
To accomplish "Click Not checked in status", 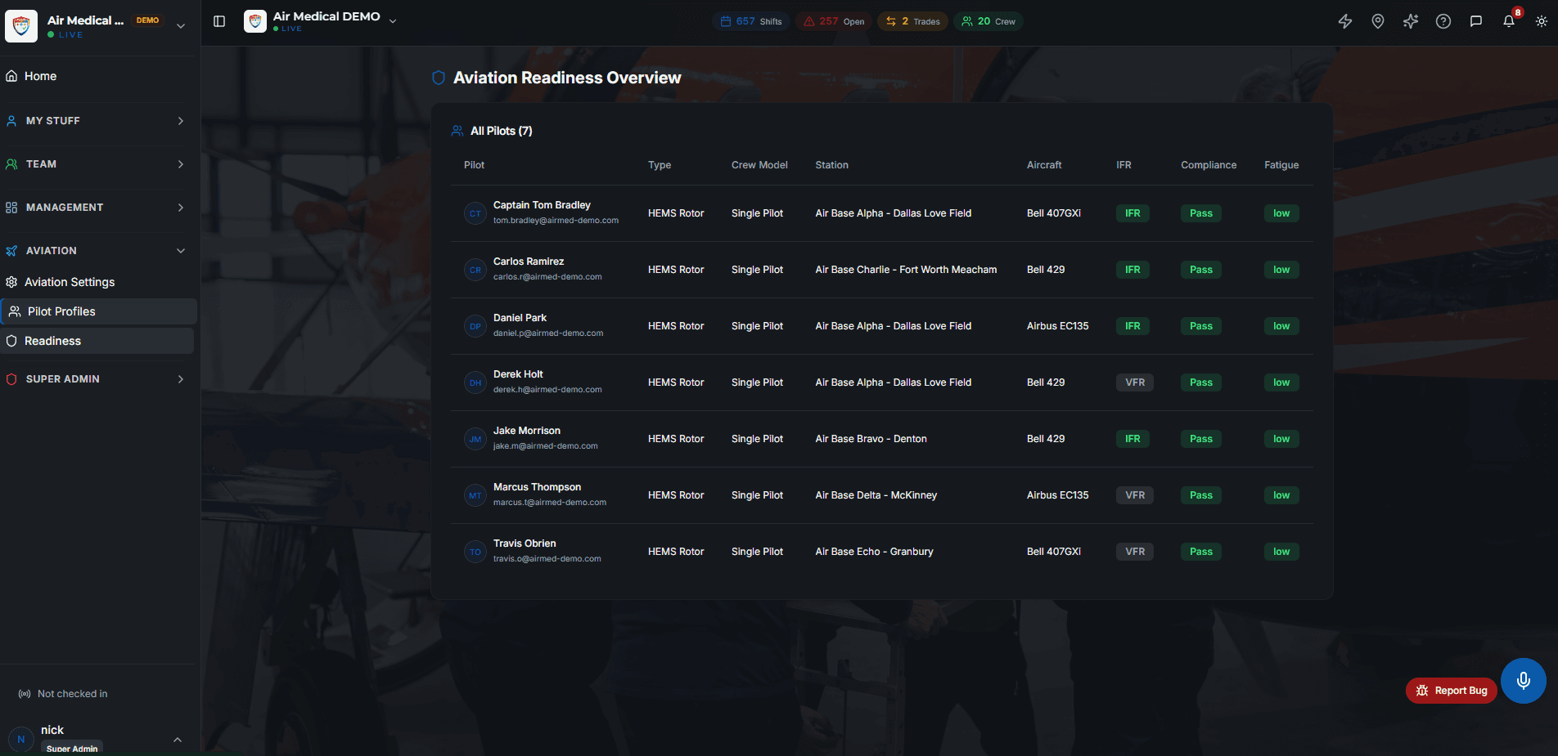I will 63,694.
